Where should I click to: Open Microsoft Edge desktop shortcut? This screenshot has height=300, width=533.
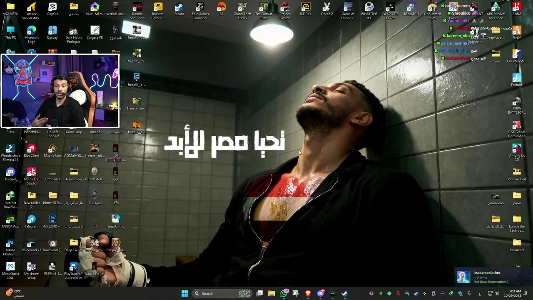(32, 34)
